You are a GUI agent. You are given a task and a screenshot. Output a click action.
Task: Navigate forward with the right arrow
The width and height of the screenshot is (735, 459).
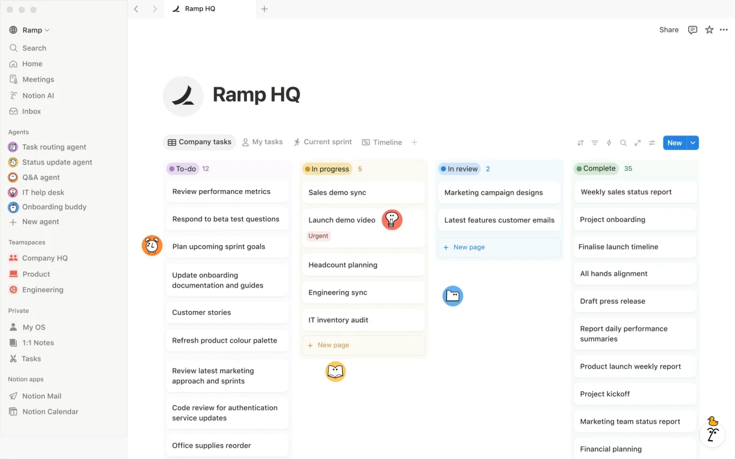pyautogui.click(x=155, y=9)
